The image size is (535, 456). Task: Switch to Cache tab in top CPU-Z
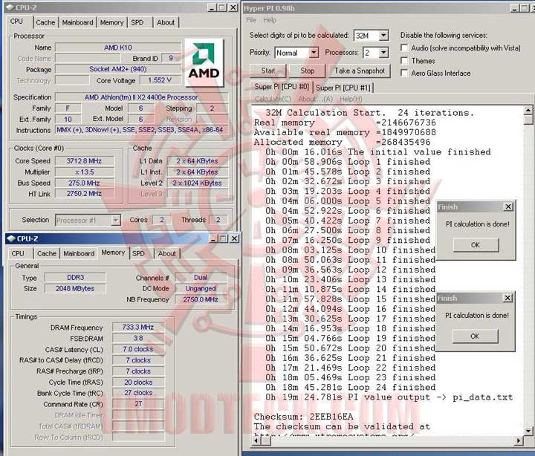[x=45, y=22]
